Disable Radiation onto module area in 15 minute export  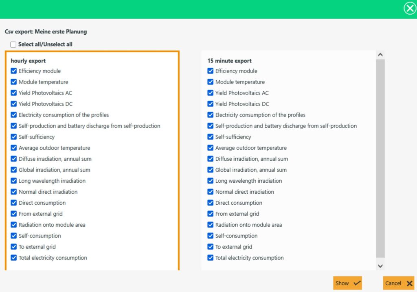coord(211,225)
